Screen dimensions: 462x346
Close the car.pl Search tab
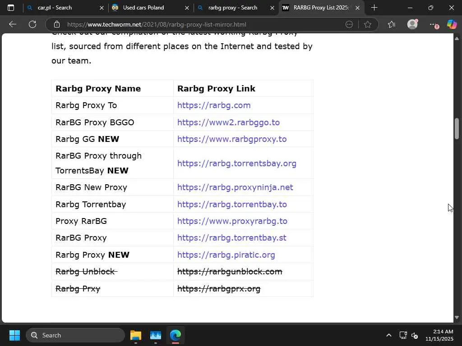tap(102, 8)
